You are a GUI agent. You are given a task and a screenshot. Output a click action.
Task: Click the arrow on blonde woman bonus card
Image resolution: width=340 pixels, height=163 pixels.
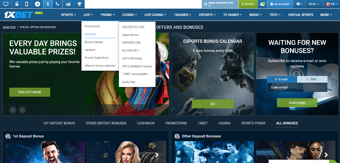click(157, 155)
